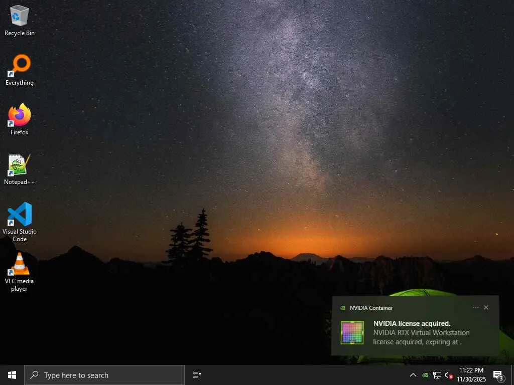
Task: Open the NVIDIA notification options menu
Action: pos(476,307)
